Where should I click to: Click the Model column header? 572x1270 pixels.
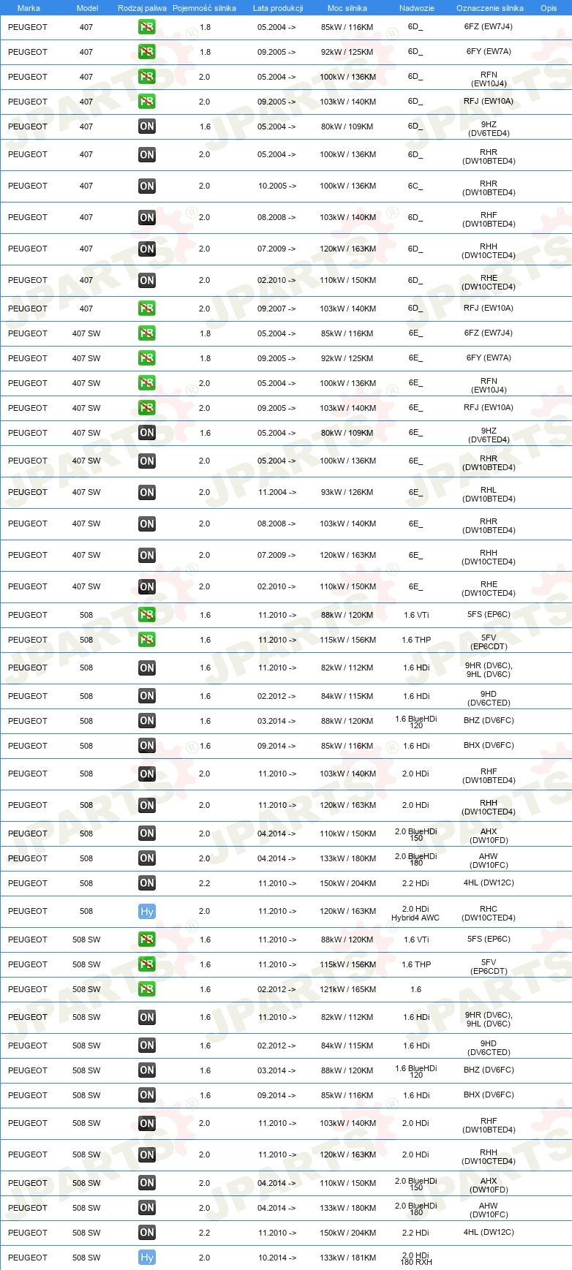87,8
